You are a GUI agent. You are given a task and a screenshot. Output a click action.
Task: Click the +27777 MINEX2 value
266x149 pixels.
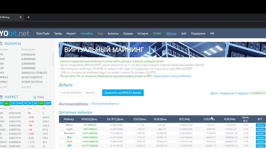point(90,146)
